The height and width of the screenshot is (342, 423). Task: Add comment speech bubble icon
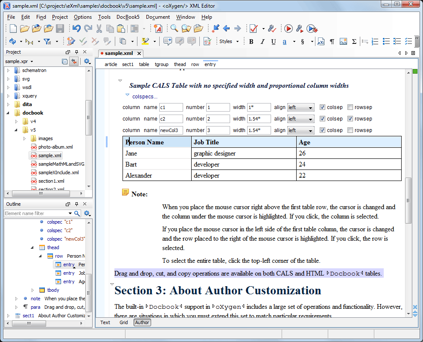click(x=167, y=41)
